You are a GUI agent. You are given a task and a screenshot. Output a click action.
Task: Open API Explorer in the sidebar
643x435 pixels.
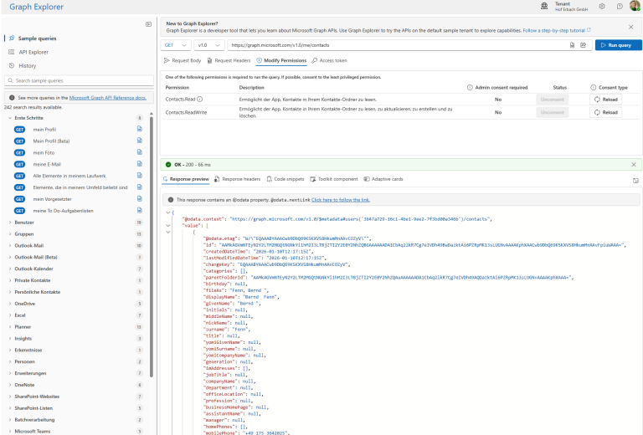pos(33,52)
